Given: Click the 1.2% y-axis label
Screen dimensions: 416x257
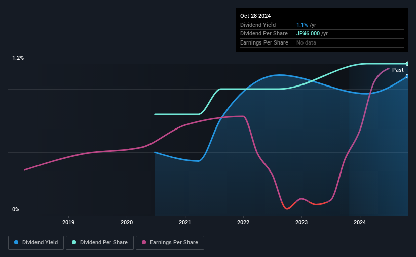Looking at the screenshot, I should click(x=18, y=58).
